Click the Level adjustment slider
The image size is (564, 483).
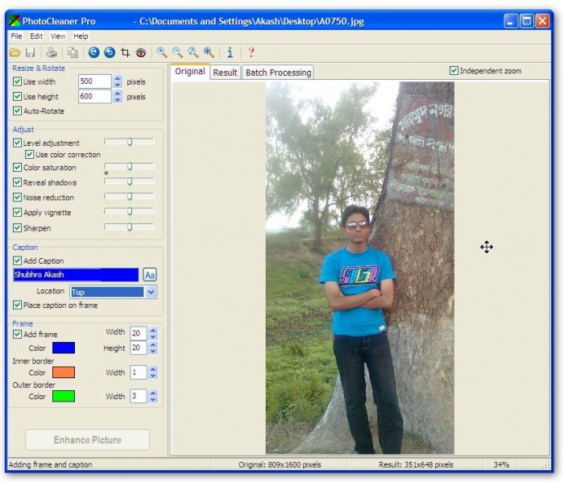pyautogui.click(x=130, y=143)
